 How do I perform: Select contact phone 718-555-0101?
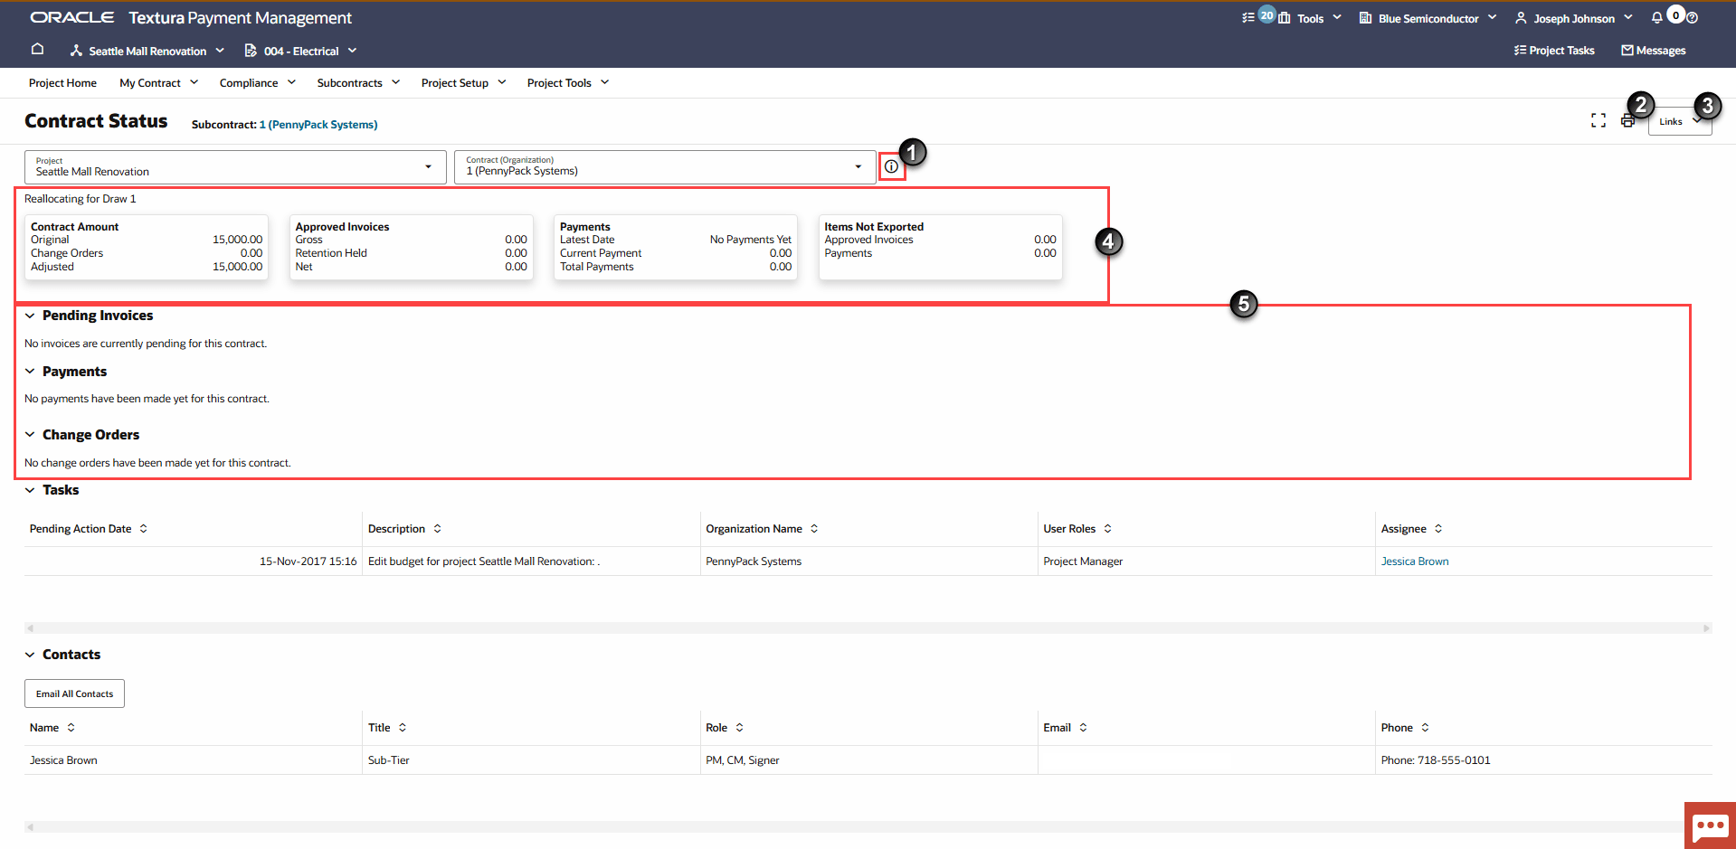click(1436, 760)
